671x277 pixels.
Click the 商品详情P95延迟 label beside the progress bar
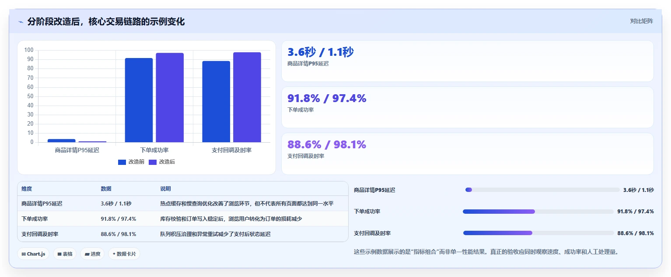tap(374, 190)
